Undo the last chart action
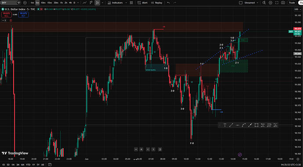 pos(169,3)
